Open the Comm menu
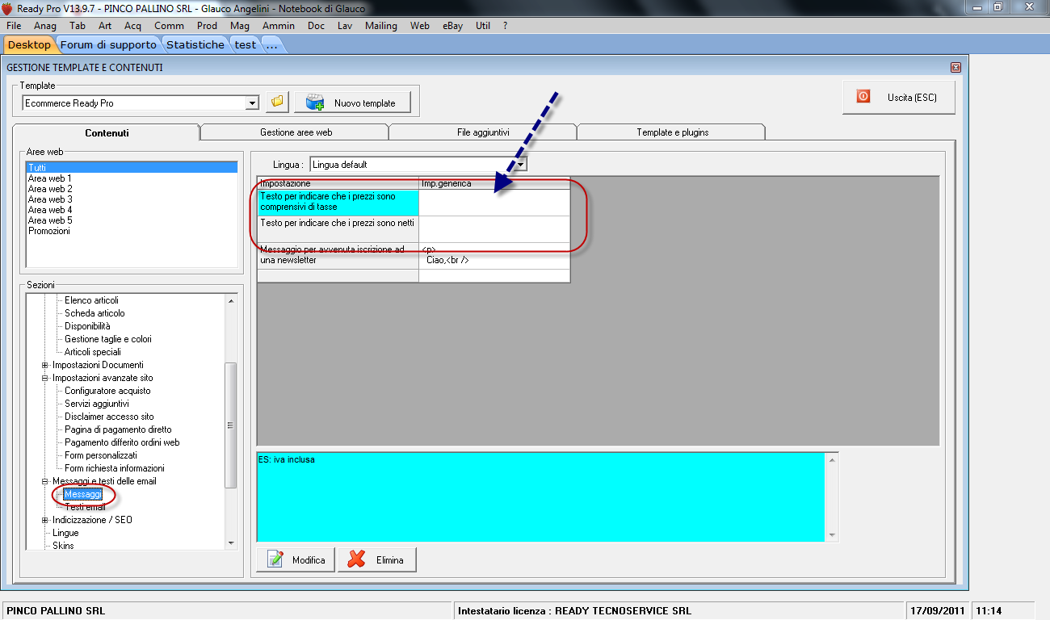 point(169,26)
